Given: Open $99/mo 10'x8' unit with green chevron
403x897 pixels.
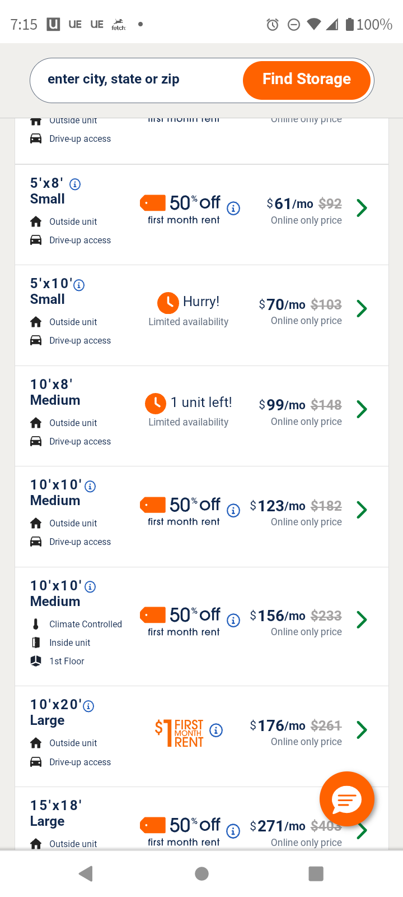Looking at the screenshot, I should [362, 409].
